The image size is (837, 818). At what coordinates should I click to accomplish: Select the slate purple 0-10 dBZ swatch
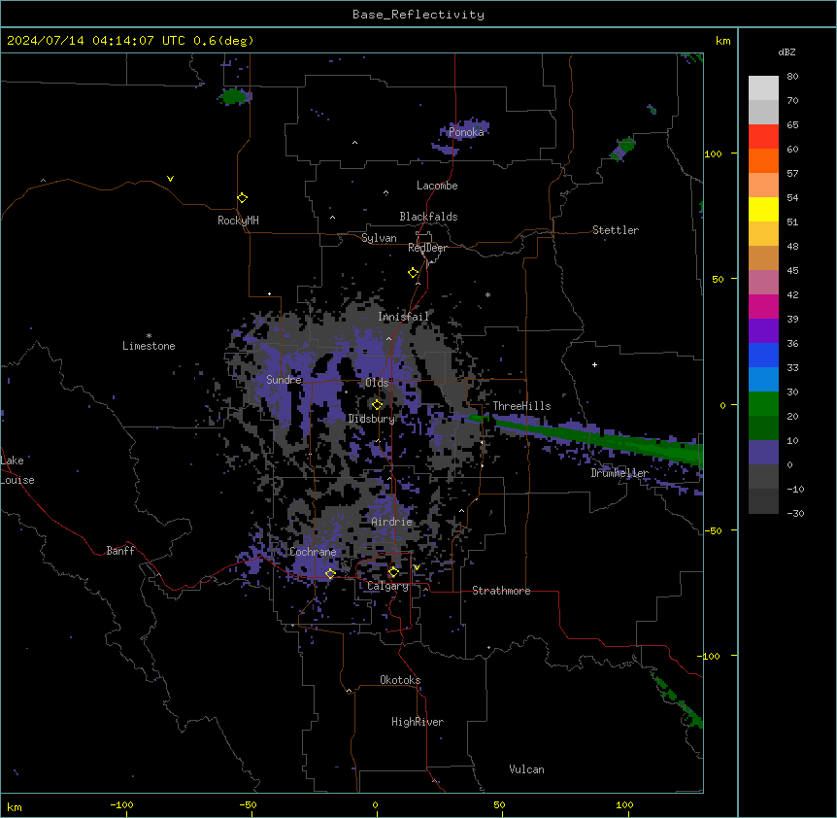click(x=763, y=453)
